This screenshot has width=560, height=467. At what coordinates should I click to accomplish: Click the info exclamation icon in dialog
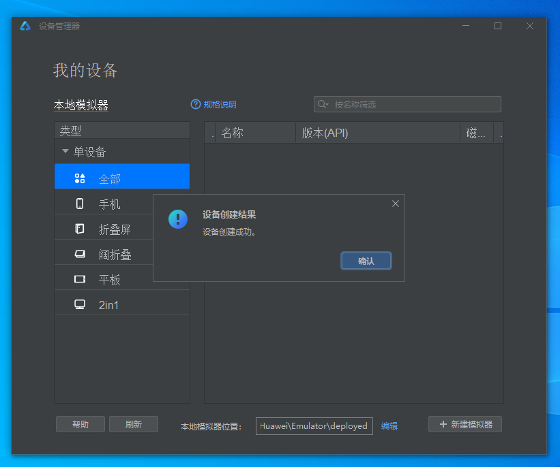[x=178, y=219]
